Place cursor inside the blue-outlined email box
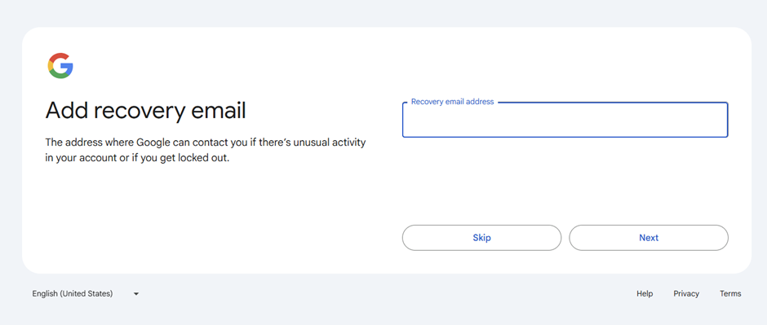This screenshot has width=767, height=325. (565, 120)
